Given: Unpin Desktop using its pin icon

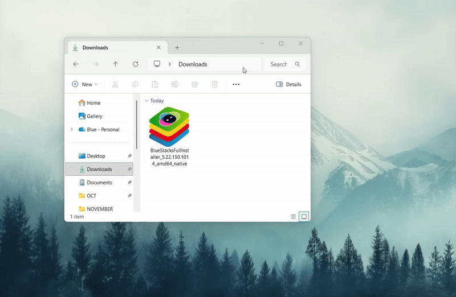Looking at the screenshot, I should (129, 156).
